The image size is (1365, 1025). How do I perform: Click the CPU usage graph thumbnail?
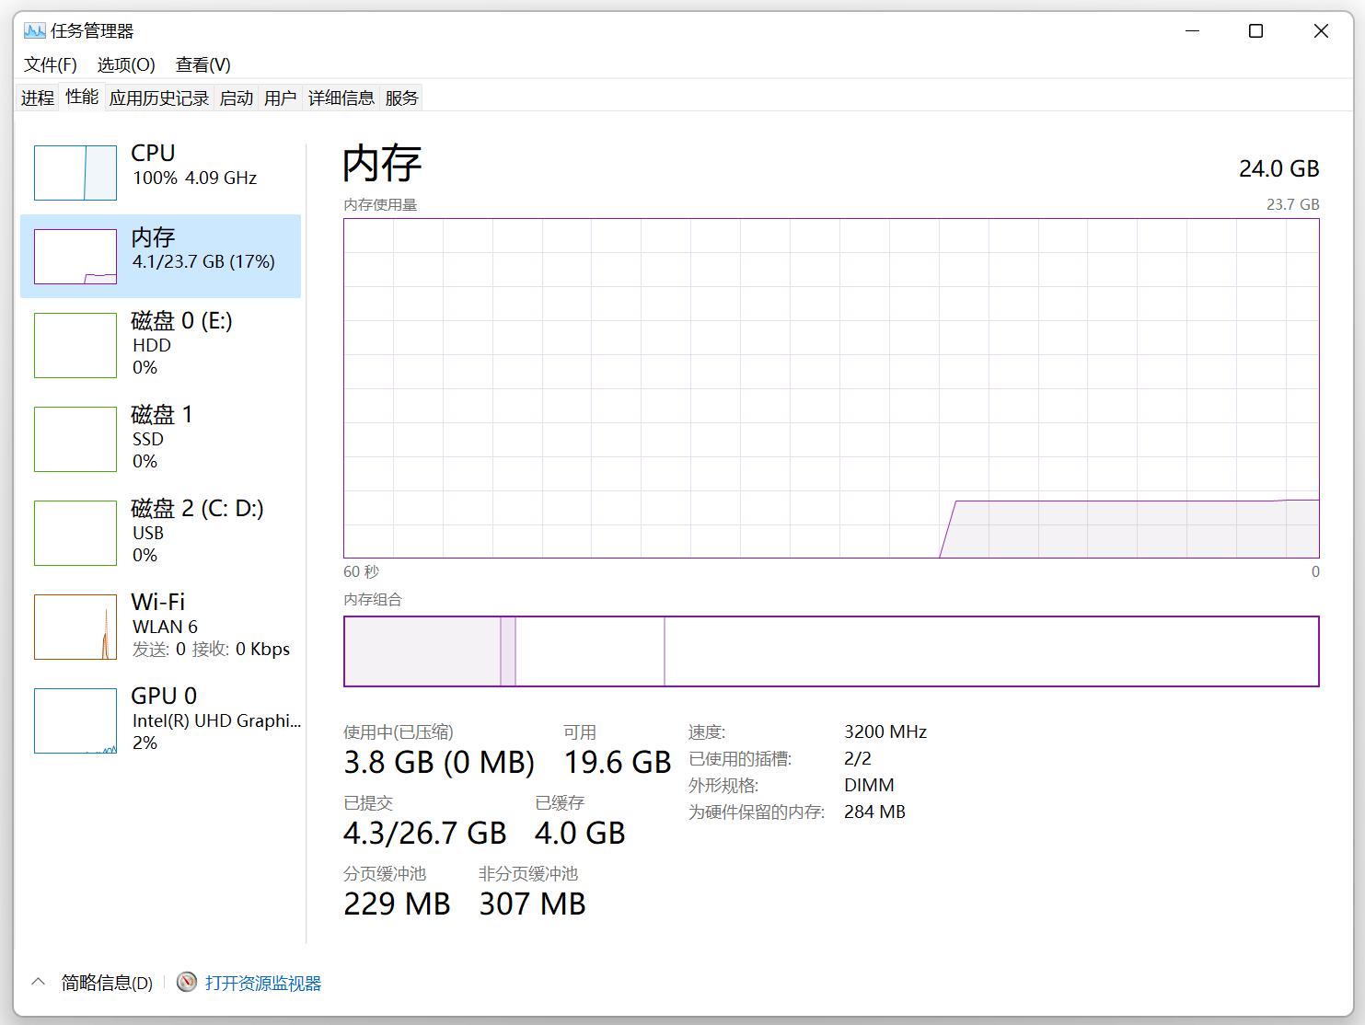tap(75, 173)
